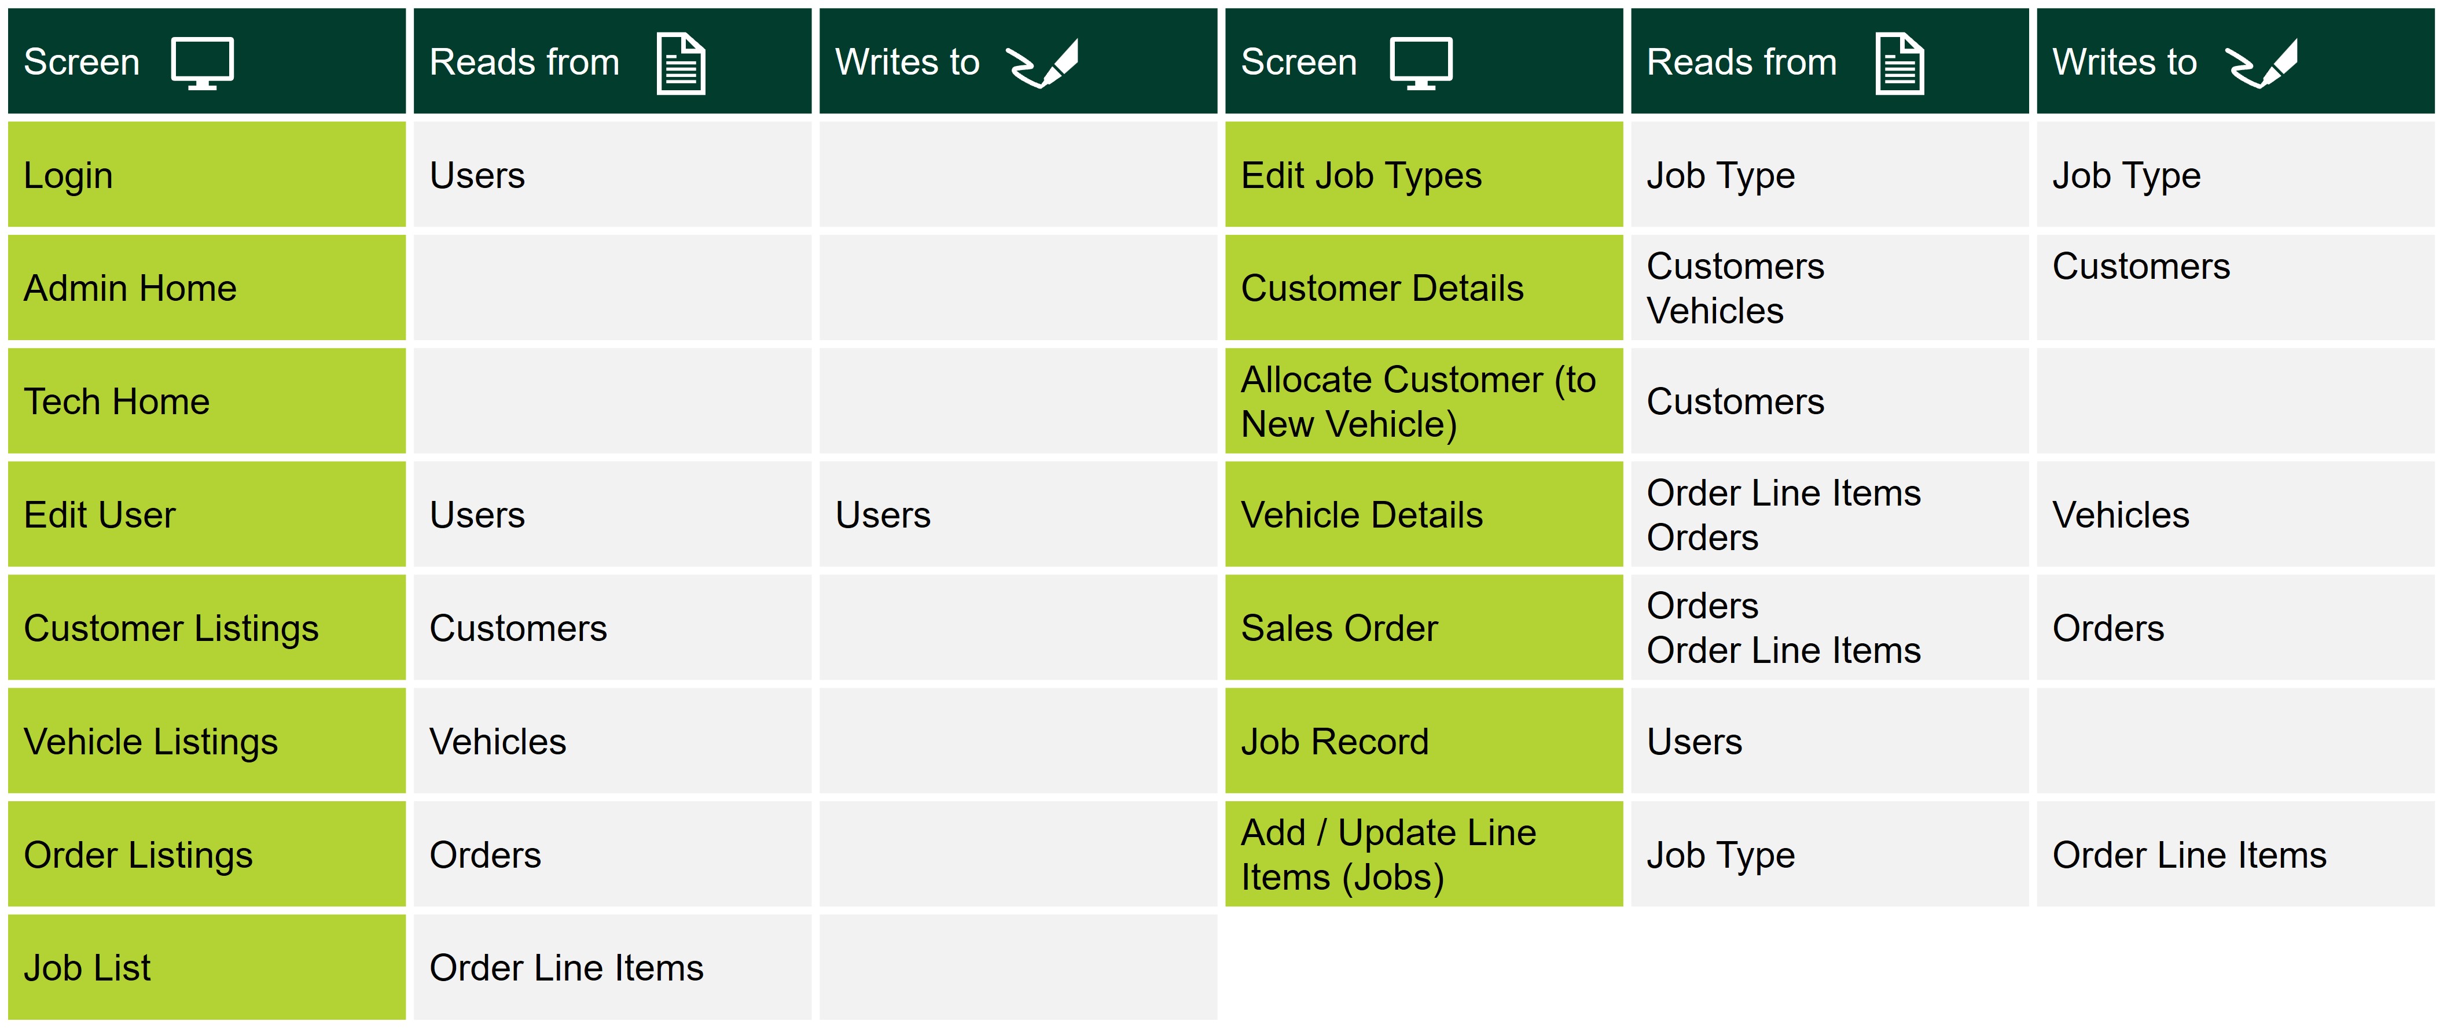This screenshot has height=1032, width=2447.
Task: Click the Customer Listings label
Action: point(170,628)
